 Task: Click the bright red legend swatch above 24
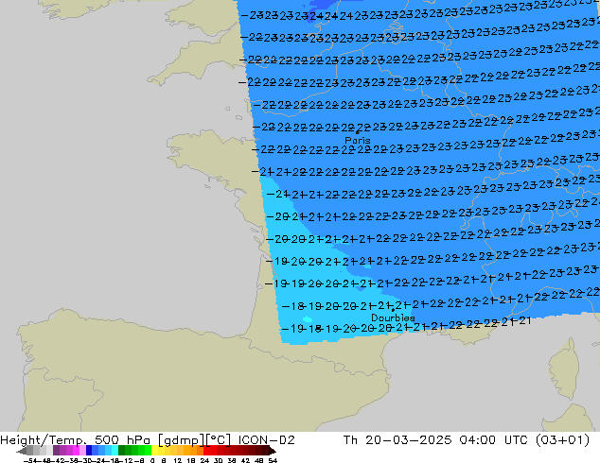[x=206, y=451]
